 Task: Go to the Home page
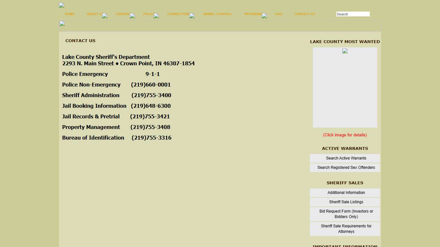tap(70, 14)
